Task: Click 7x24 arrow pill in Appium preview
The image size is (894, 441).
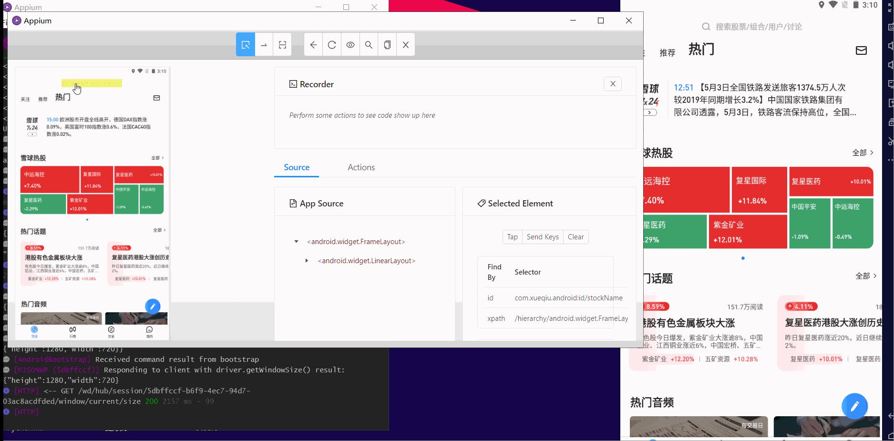Action: [32, 134]
